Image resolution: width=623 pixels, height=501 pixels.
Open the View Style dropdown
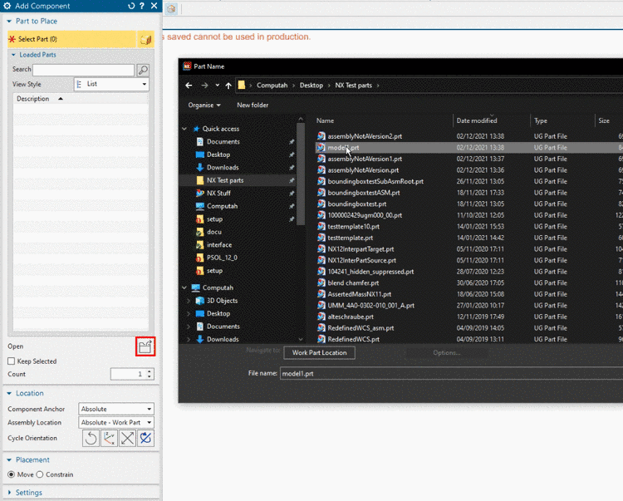click(x=111, y=85)
